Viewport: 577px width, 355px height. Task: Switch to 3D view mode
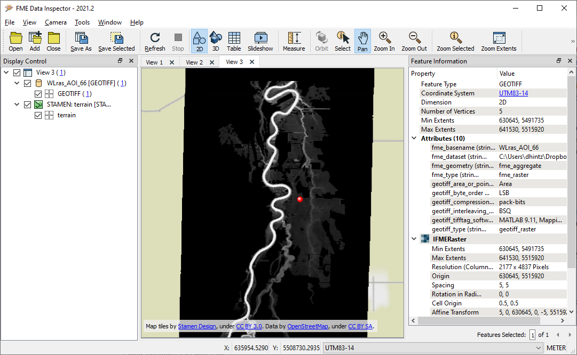216,41
